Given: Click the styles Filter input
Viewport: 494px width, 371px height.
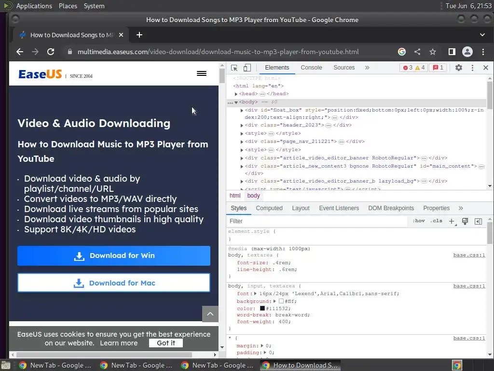Looking at the screenshot, I should pos(316,221).
